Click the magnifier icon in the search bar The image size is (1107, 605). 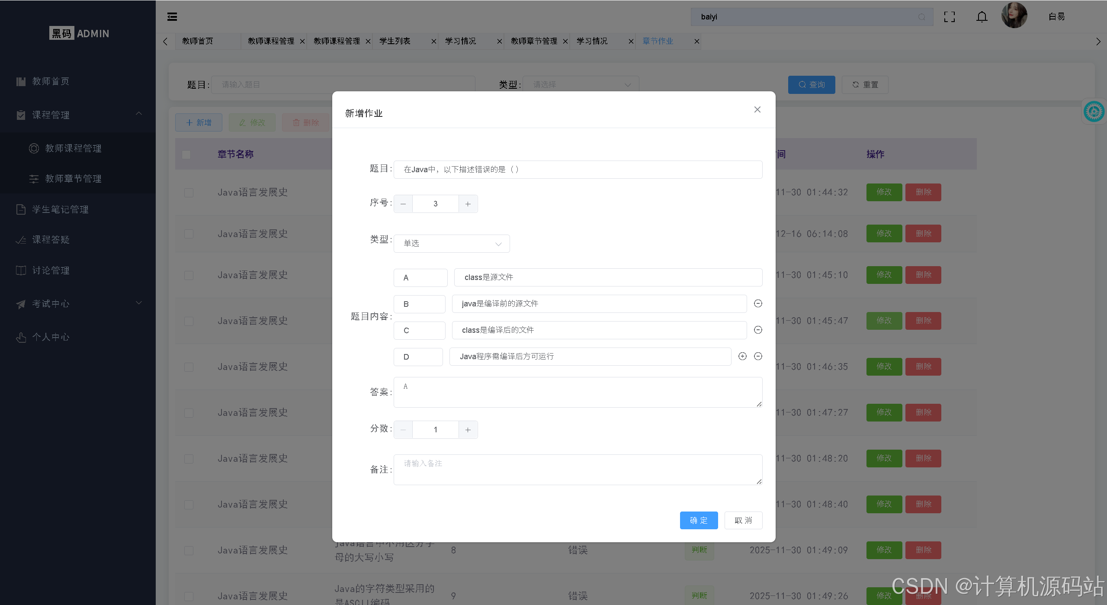pos(921,17)
